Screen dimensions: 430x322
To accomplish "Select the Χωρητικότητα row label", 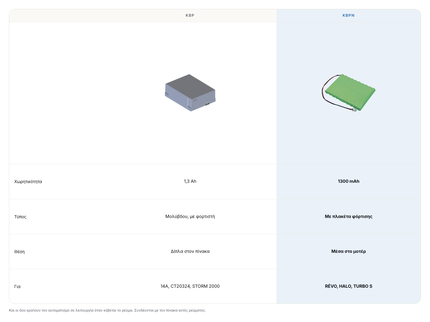I will click(28, 182).
